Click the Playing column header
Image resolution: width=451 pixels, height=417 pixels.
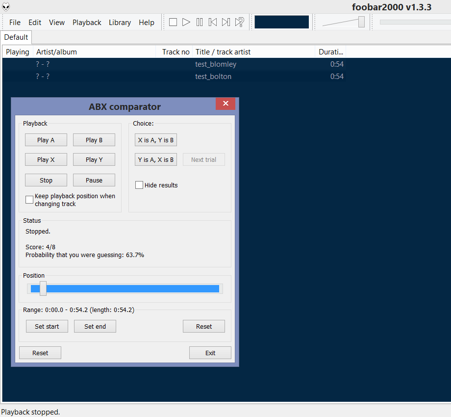pos(18,52)
